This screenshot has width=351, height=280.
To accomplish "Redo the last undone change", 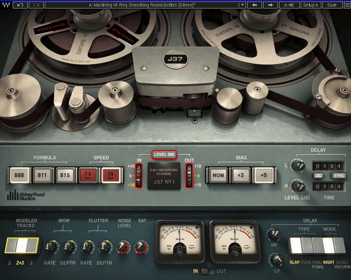I will [36, 5].
